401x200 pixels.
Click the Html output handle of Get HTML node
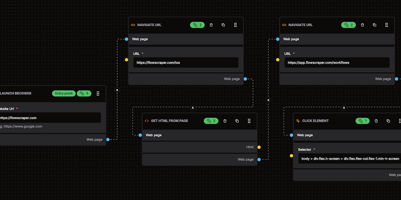click(259, 147)
